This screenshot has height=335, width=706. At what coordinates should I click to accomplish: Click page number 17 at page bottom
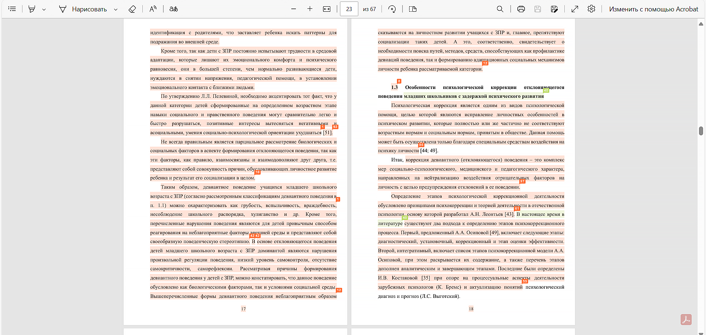243,309
